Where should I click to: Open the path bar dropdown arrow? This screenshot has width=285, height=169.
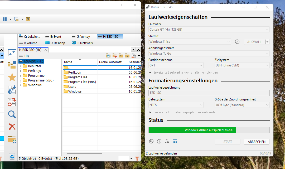click(139, 56)
